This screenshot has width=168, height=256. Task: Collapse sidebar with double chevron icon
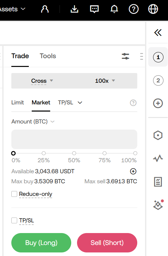tap(158, 33)
